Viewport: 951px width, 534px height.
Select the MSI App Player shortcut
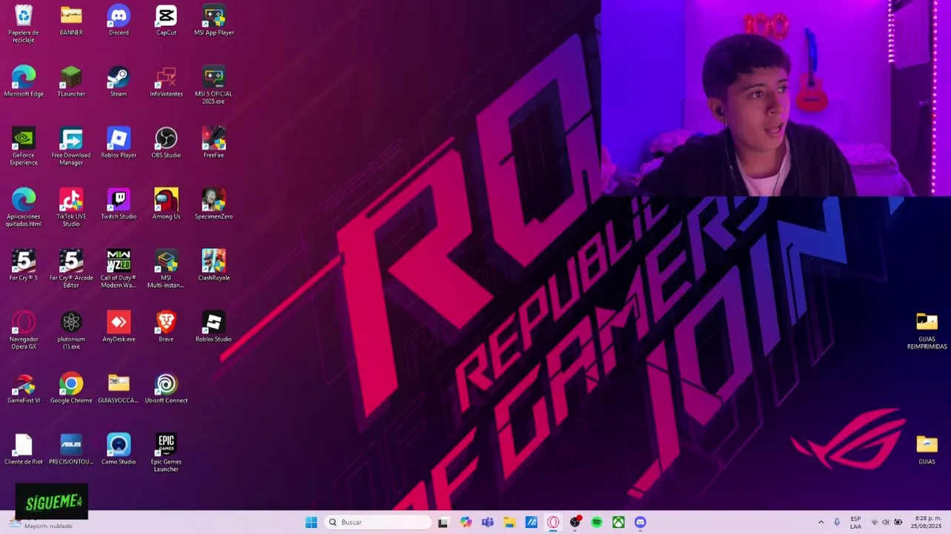click(213, 20)
